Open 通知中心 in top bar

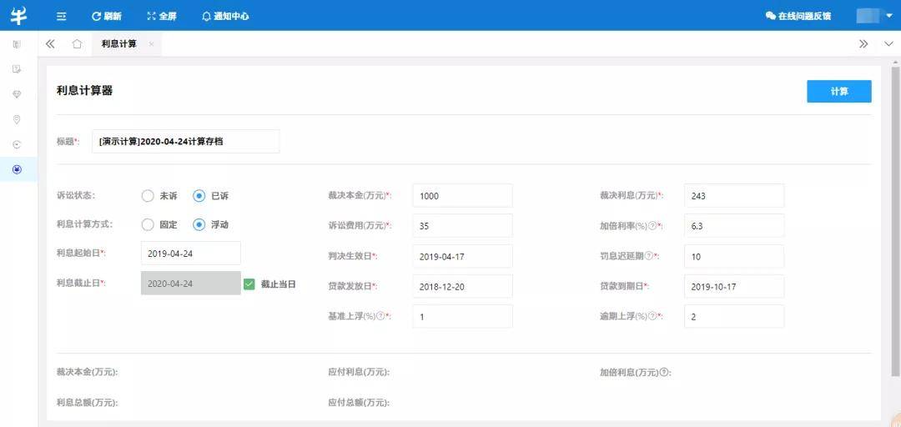point(225,16)
